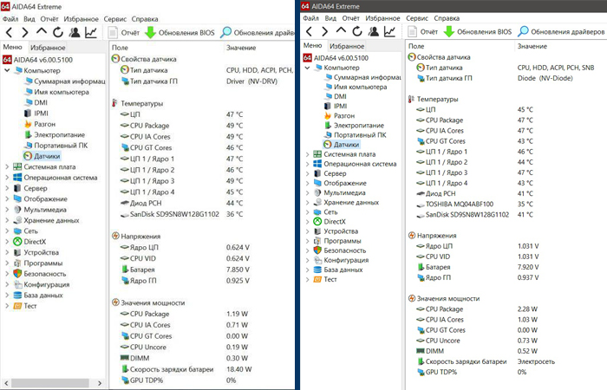Image resolution: width=607 pixels, height=390 pixels.
Task: Open Справка menu in right window
Action: pyautogui.click(x=447, y=18)
